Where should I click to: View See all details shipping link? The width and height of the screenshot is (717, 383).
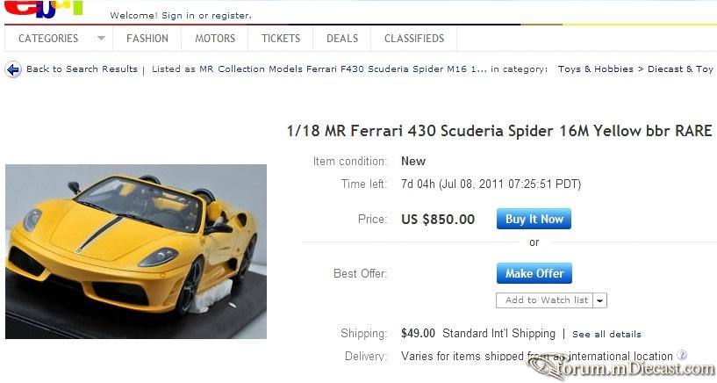[606, 335]
